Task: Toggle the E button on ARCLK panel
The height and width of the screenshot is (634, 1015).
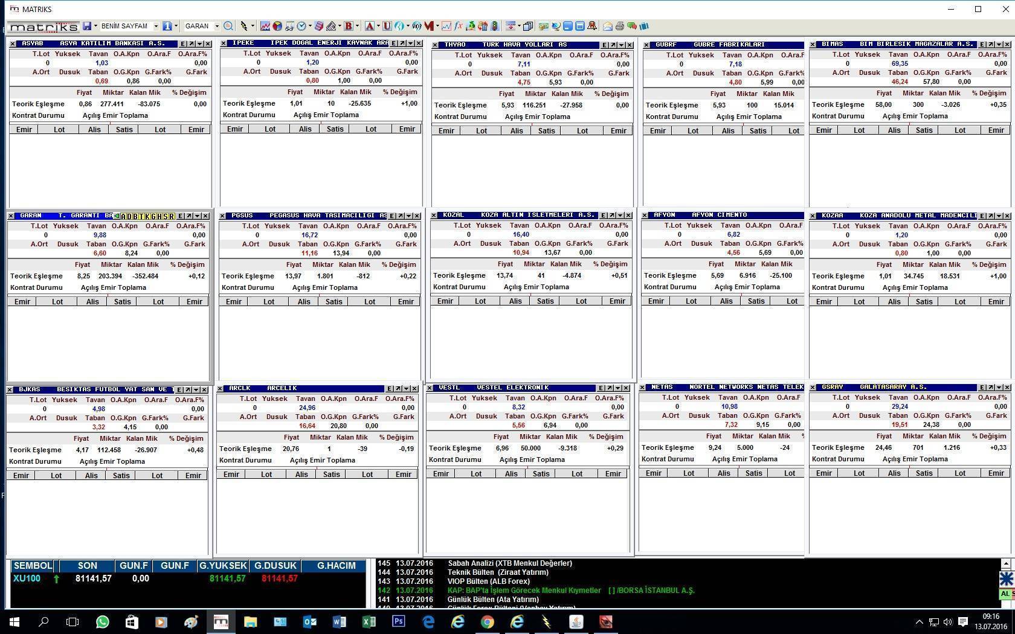Action: [389, 388]
